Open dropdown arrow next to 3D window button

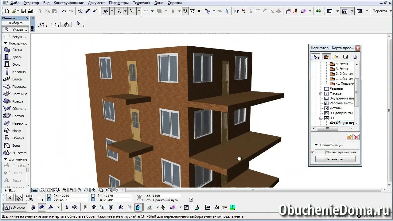pos(352,11)
